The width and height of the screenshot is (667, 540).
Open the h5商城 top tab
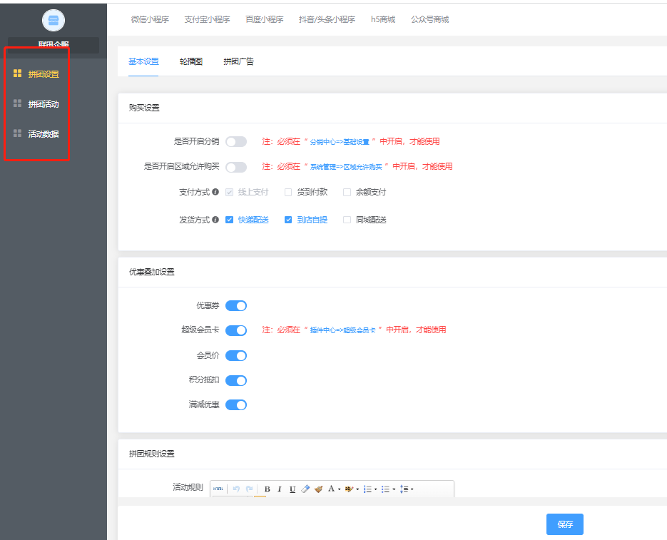383,19
